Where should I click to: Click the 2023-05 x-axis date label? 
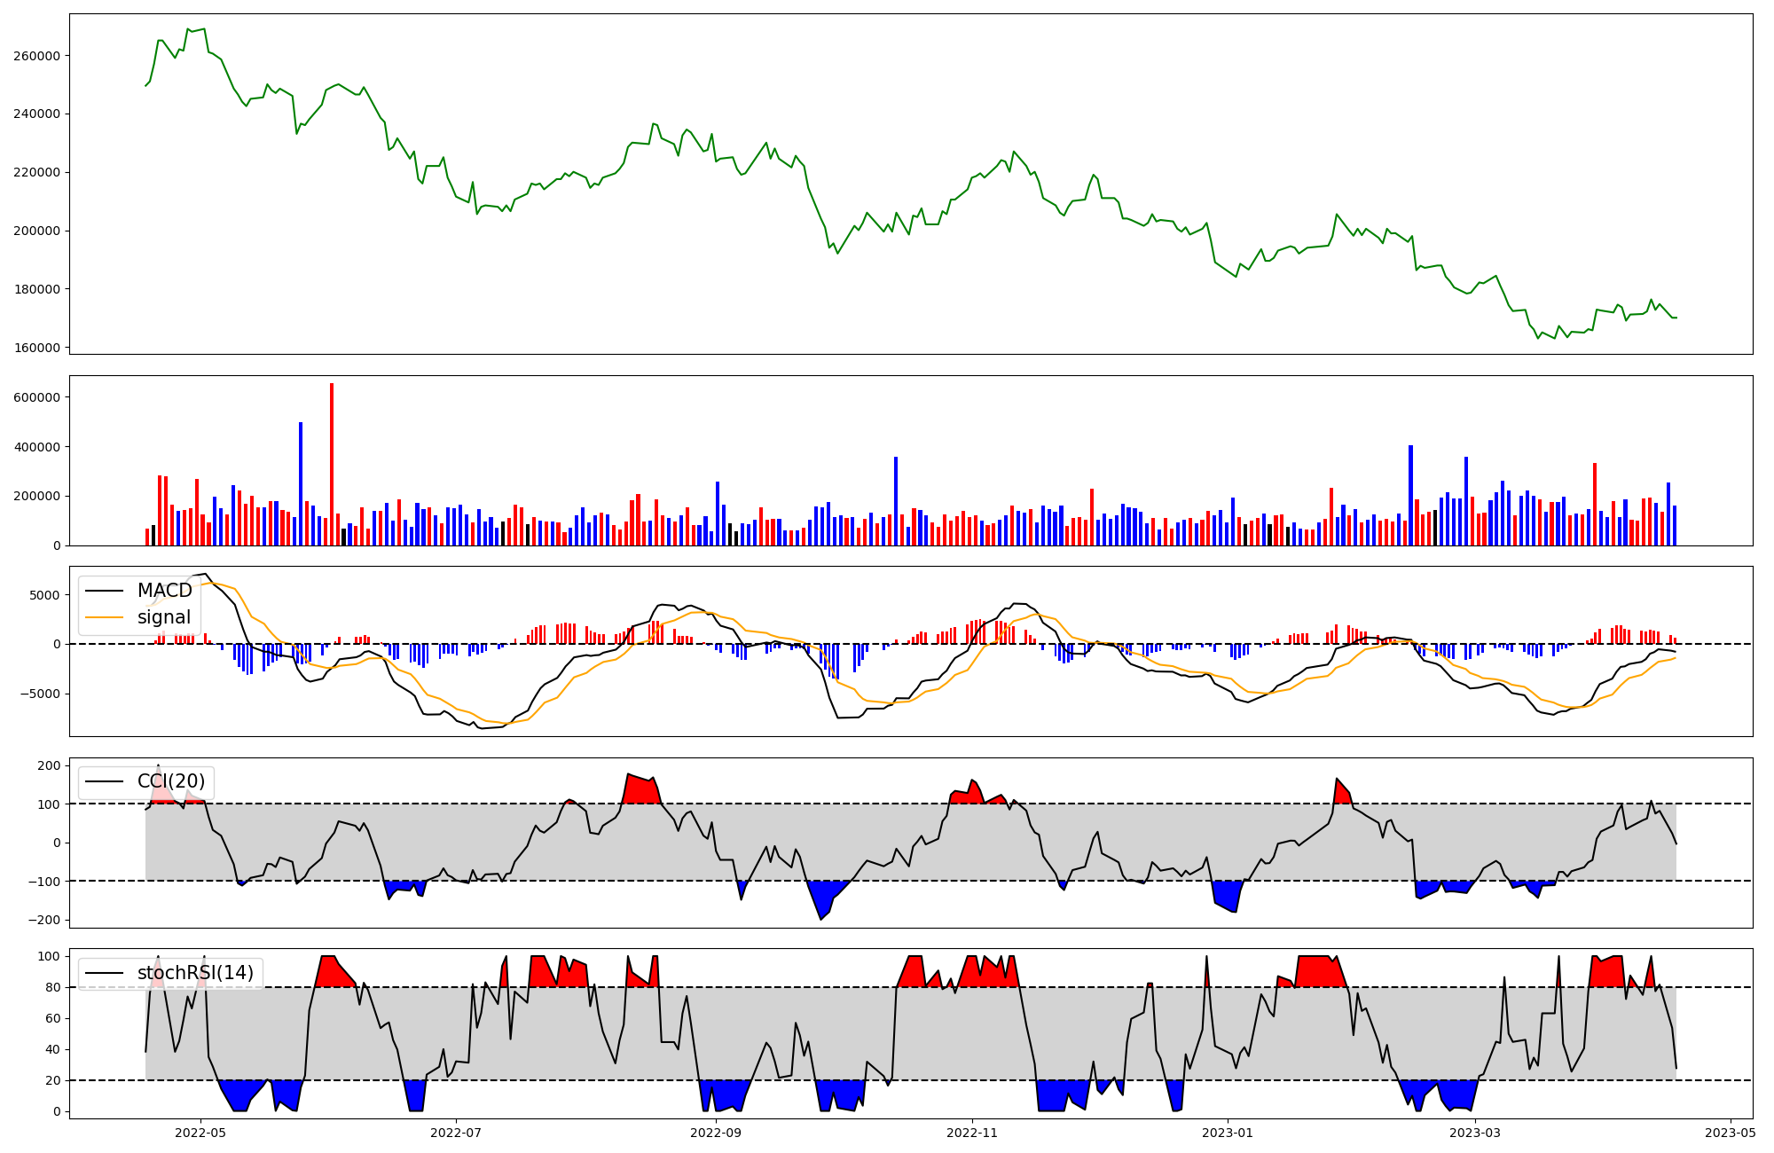click(1731, 1132)
